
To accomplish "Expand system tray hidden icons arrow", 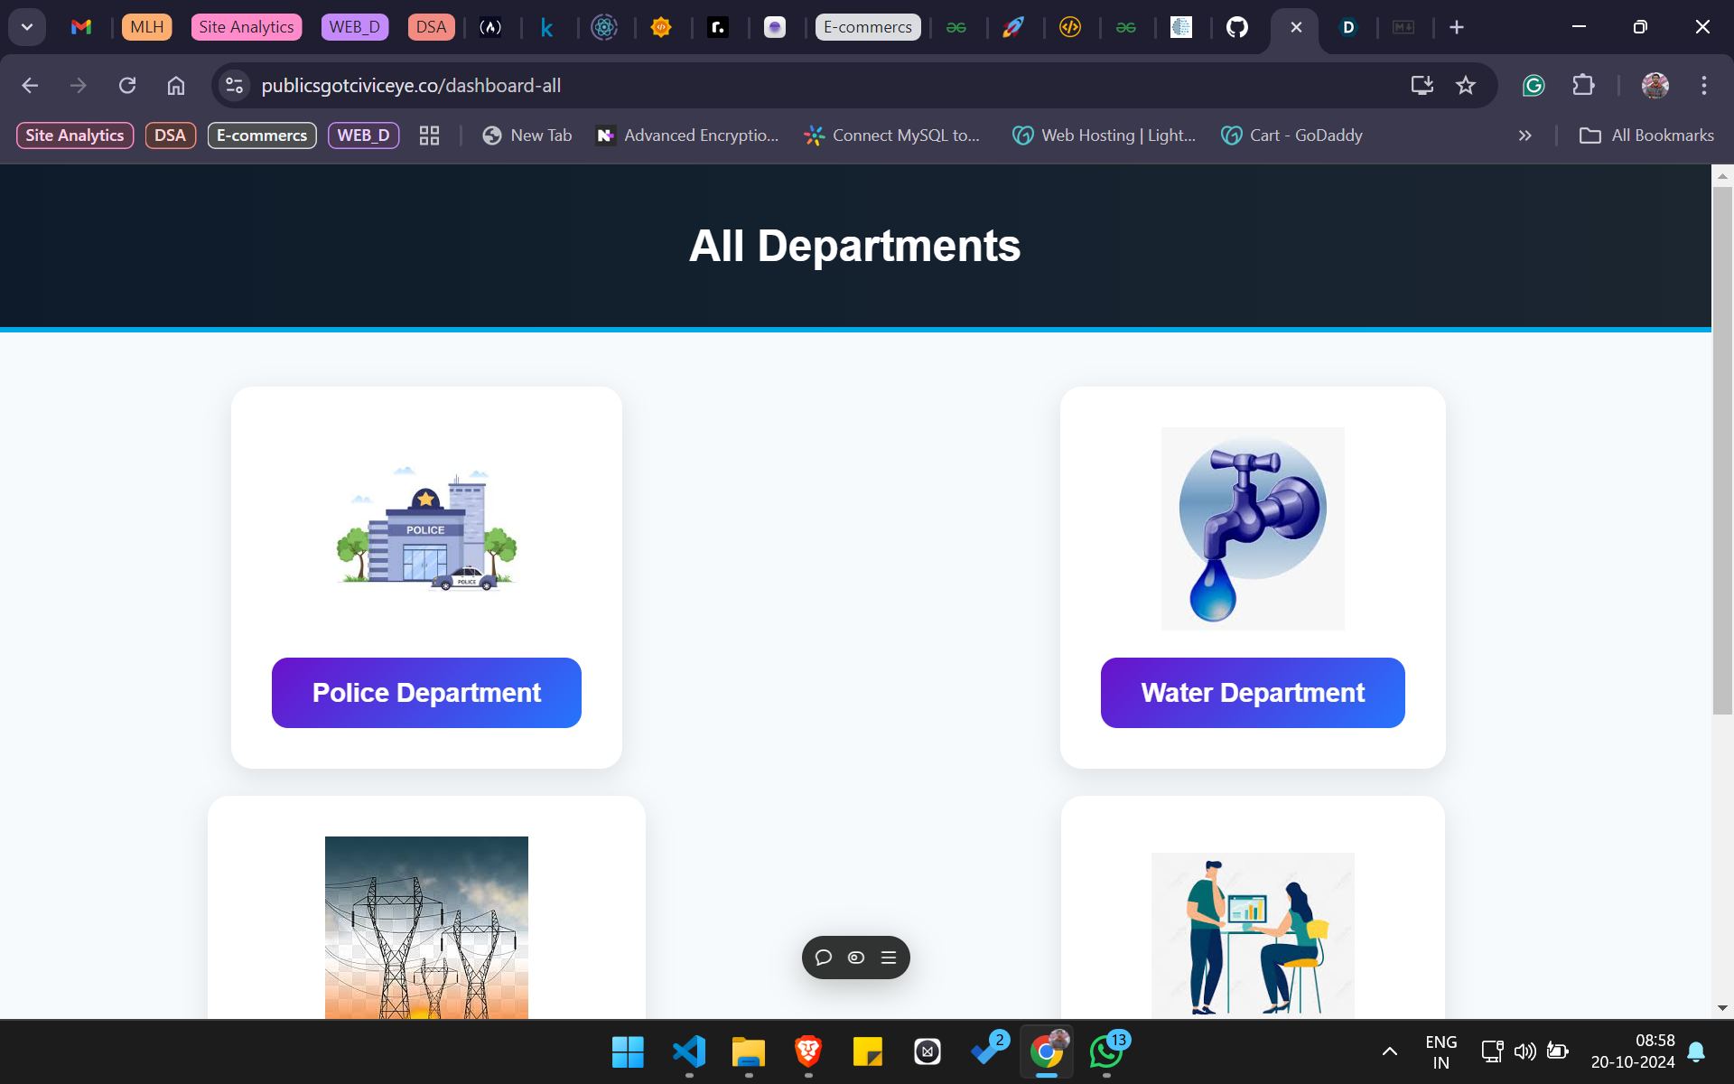I will tap(1390, 1051).
